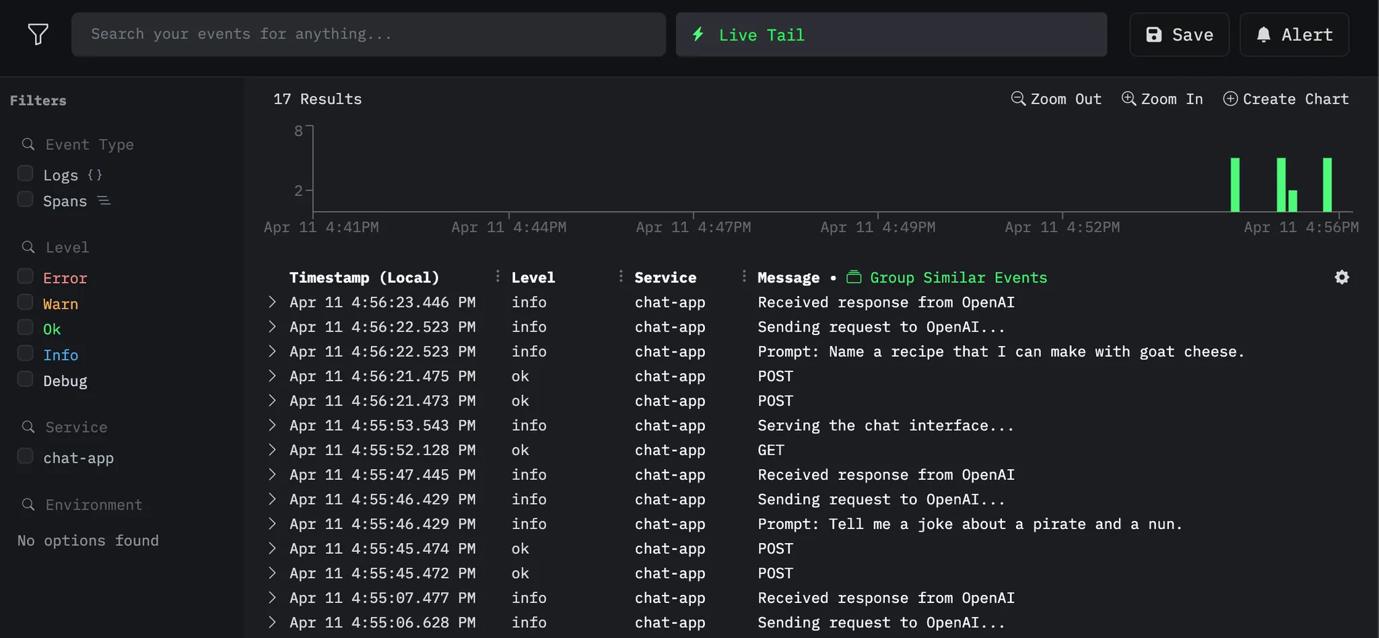The image size is (1379, 638).
Task: Expand the goat cheese prompt log entry
Action: (x=271, y=351)
